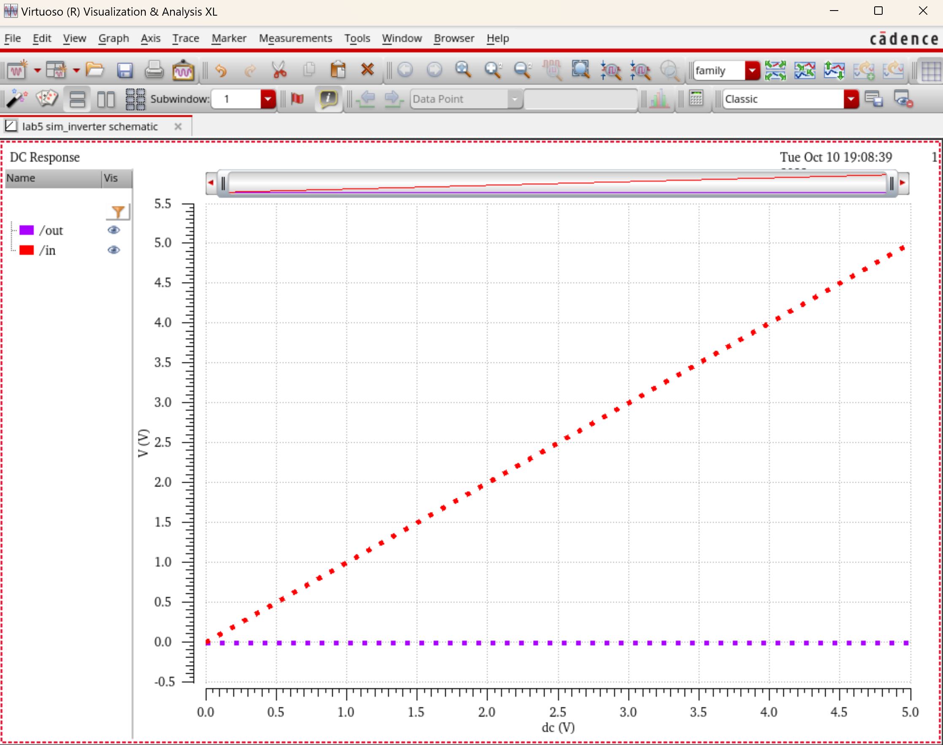Click the trace filter funnel button
This screenshot has height=745, width=943.
(x=118, y=212)
